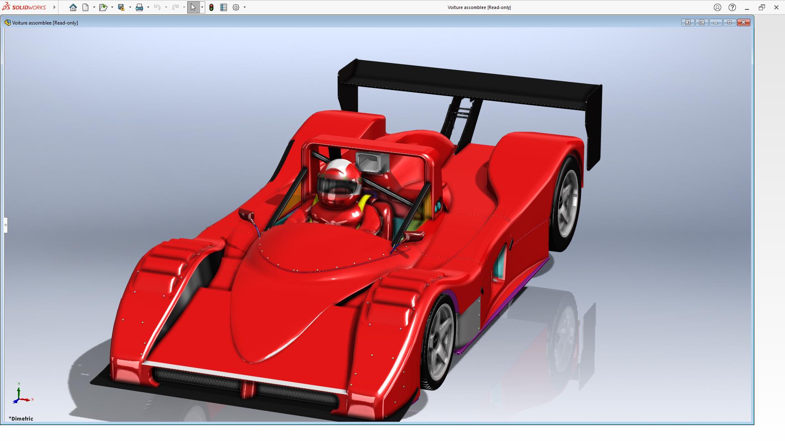The width and height of the screenshot is (785, 441).
Task: Tile document window to the left
Action: 688,22
